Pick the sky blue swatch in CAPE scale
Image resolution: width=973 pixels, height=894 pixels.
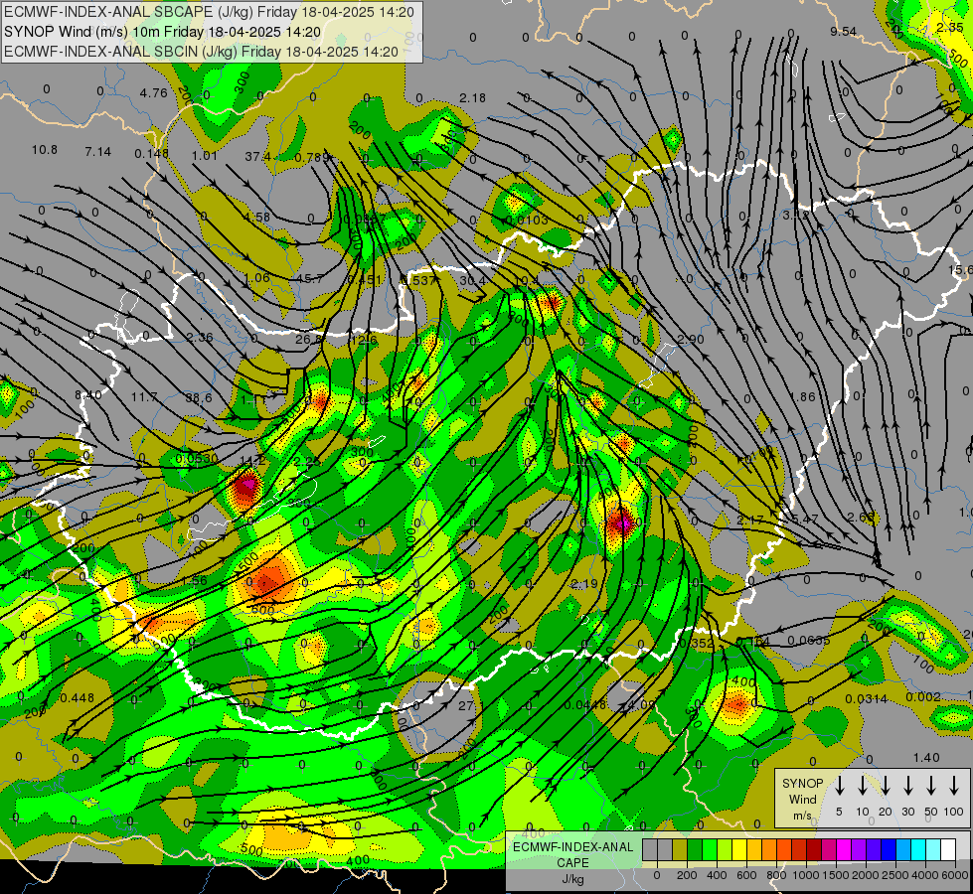pos(902,850)
